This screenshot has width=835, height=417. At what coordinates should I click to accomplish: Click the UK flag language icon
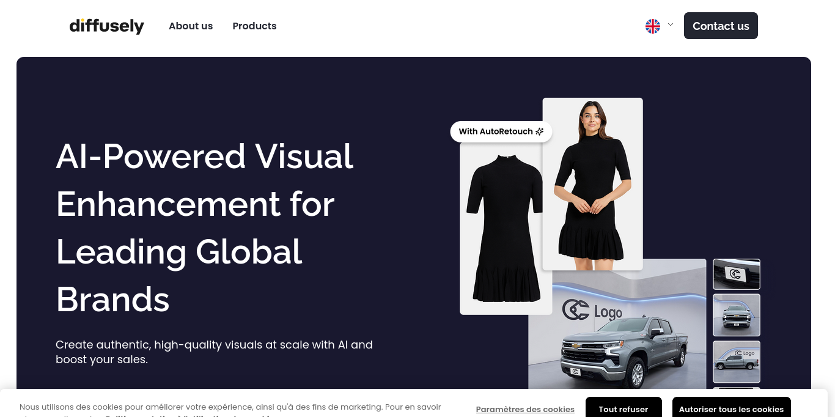(653, 26)
